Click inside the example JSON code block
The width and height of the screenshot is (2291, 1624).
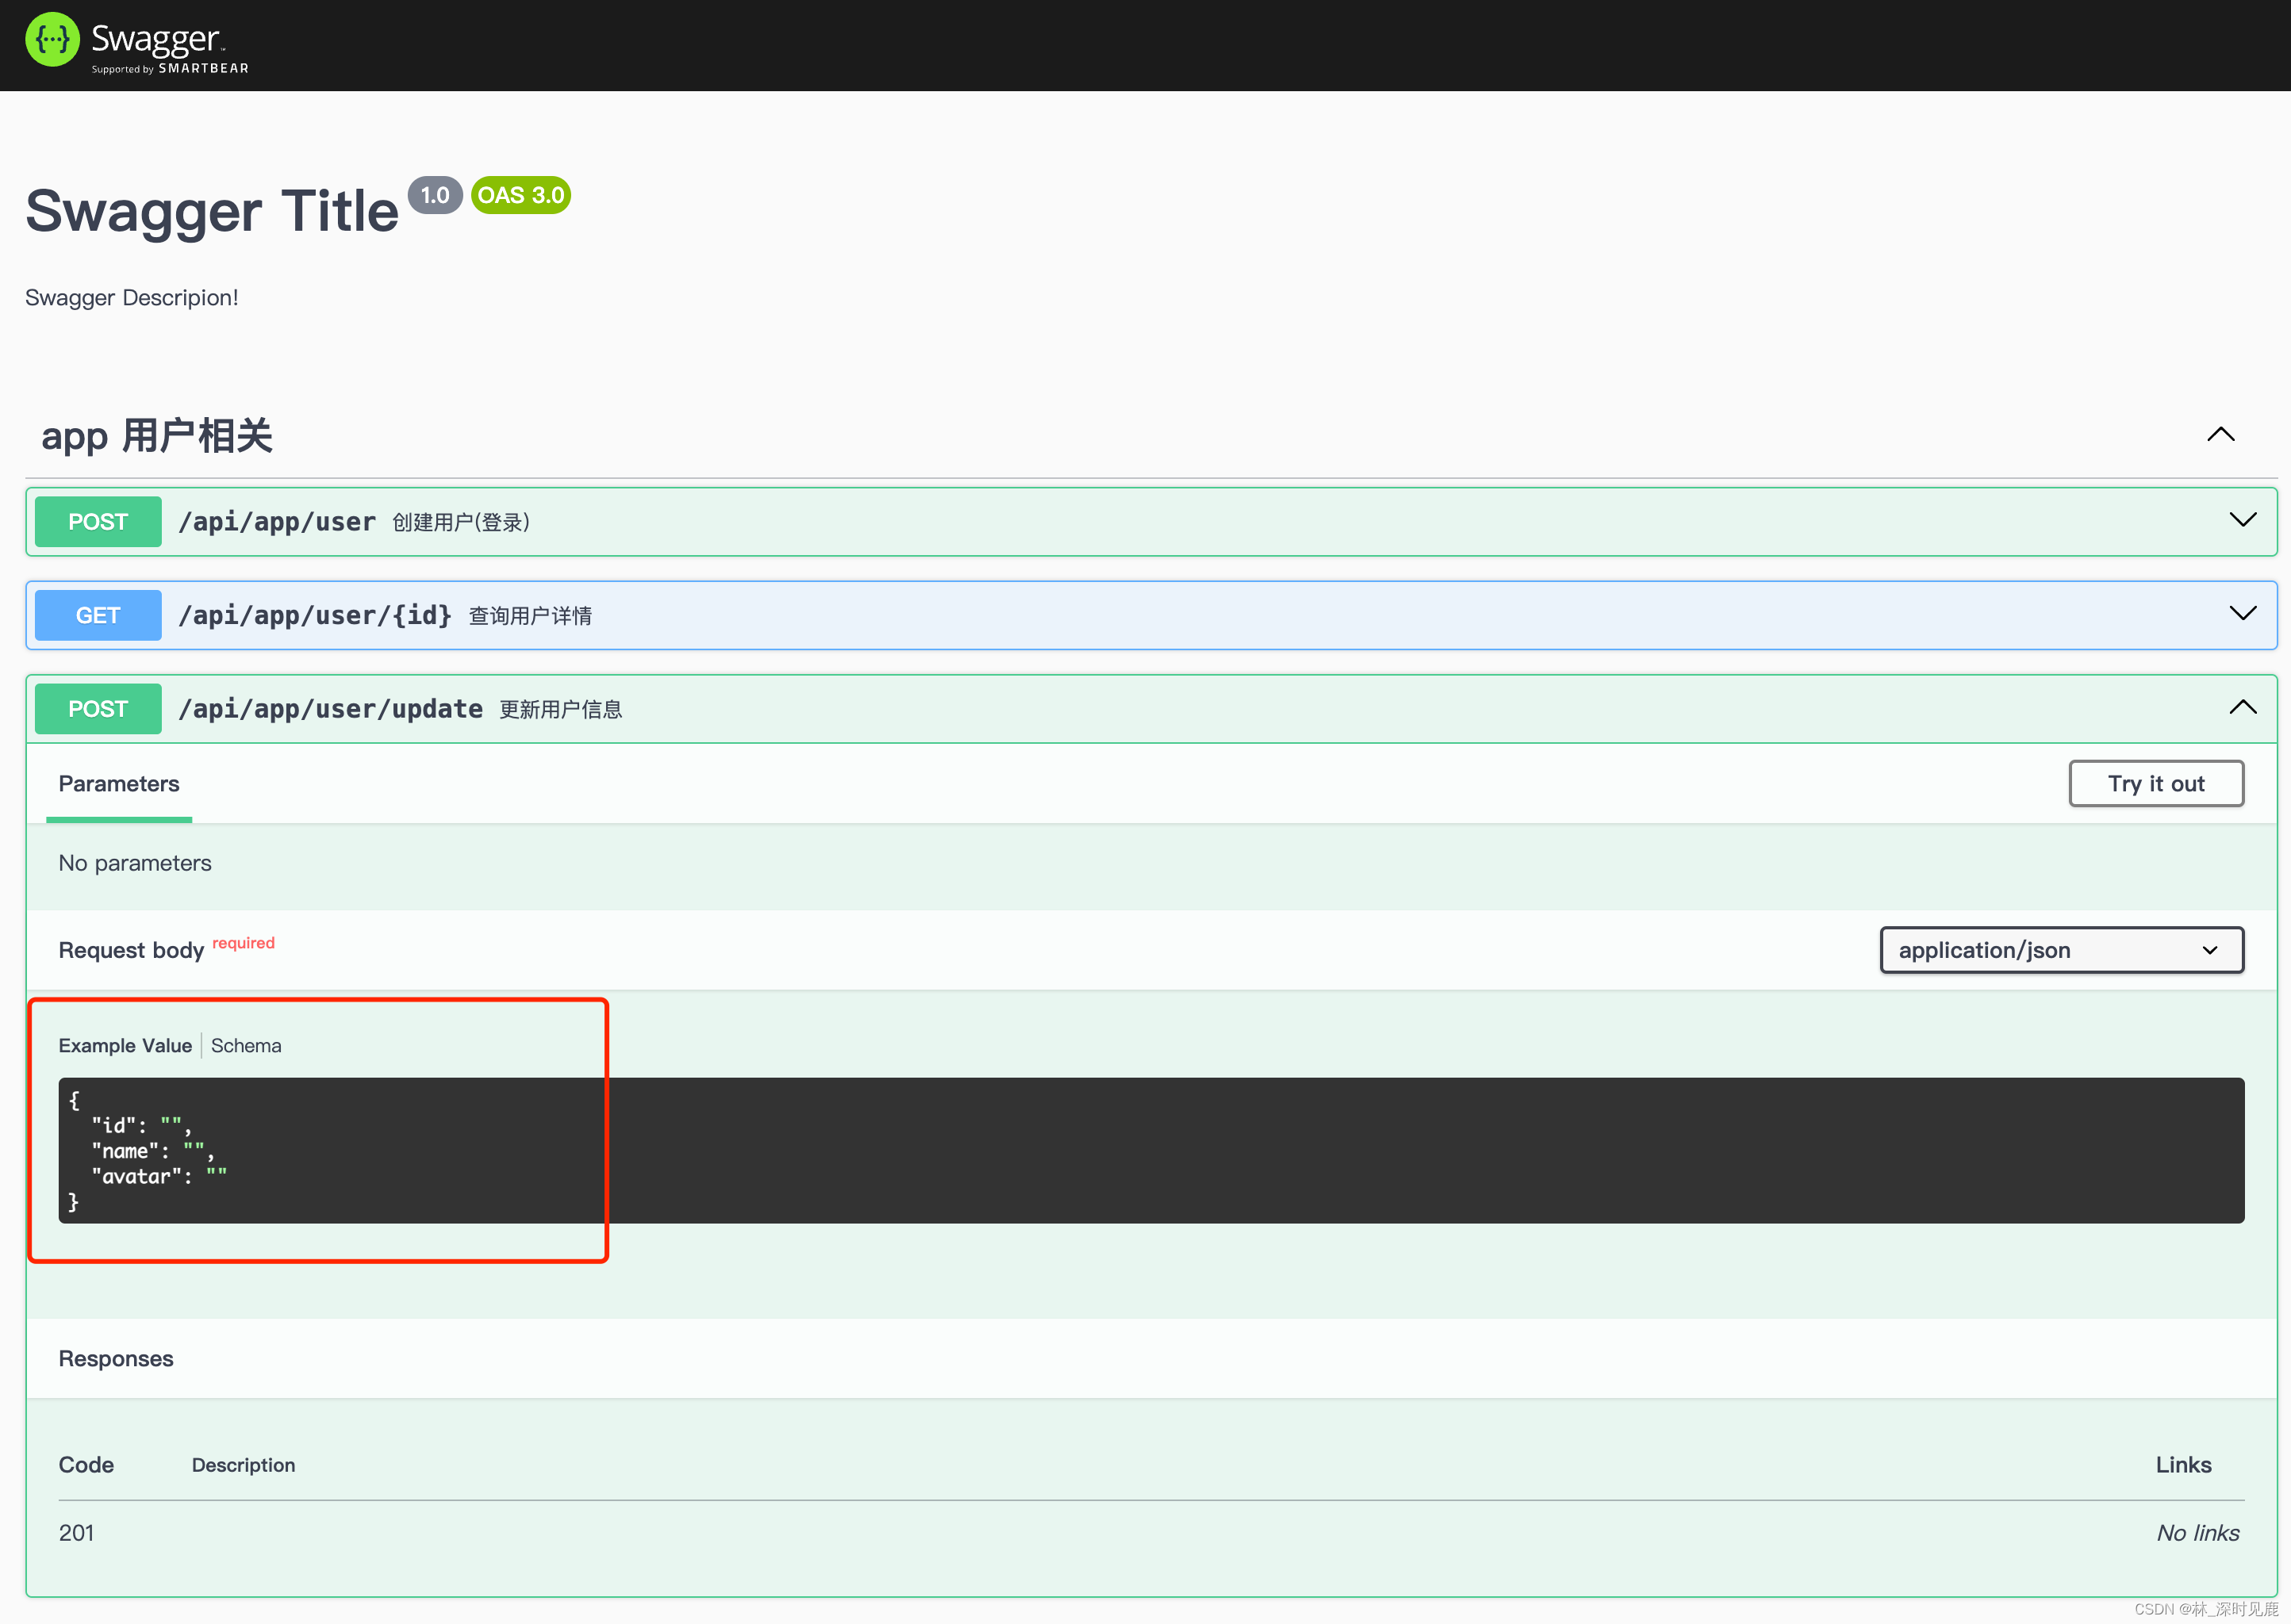click(1150, 1150)
